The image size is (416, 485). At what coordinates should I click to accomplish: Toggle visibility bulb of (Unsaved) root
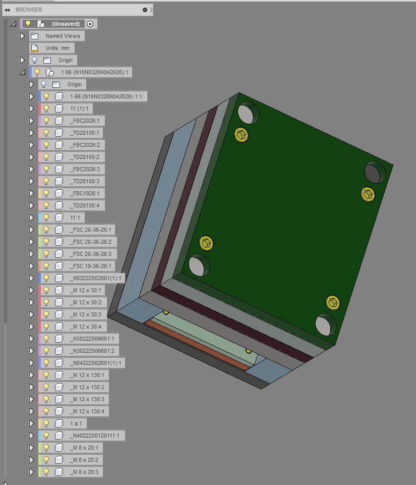[28, 24]
